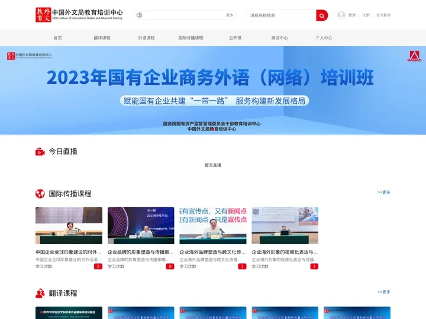Click the 教育外文 red site logo
426x319 pixels.
[43, 15]
